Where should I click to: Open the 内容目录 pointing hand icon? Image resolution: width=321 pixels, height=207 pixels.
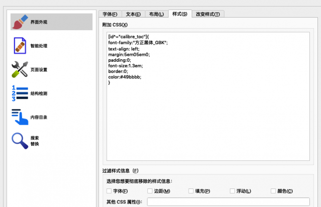click(20, 117)
